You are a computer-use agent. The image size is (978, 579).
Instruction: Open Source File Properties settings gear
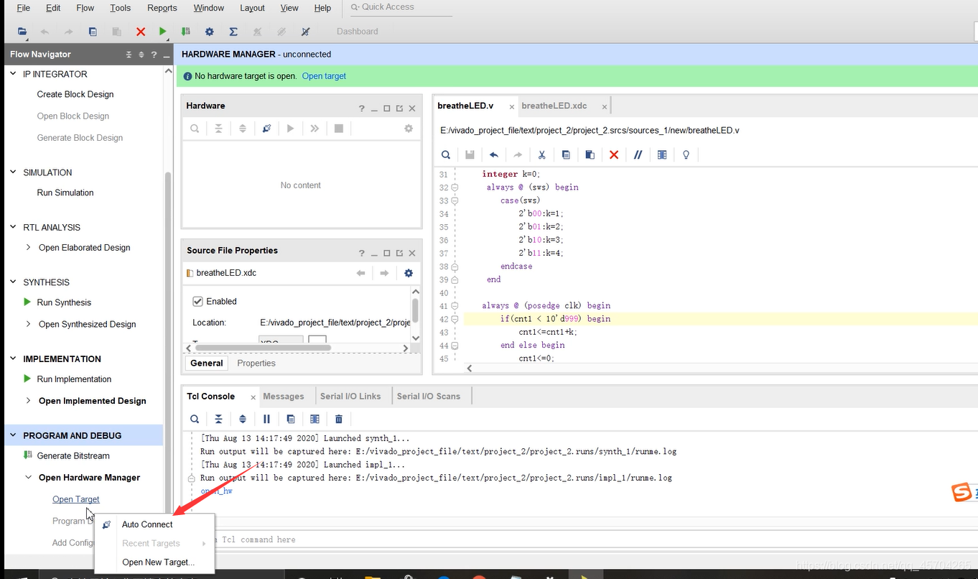pos(409,273)
